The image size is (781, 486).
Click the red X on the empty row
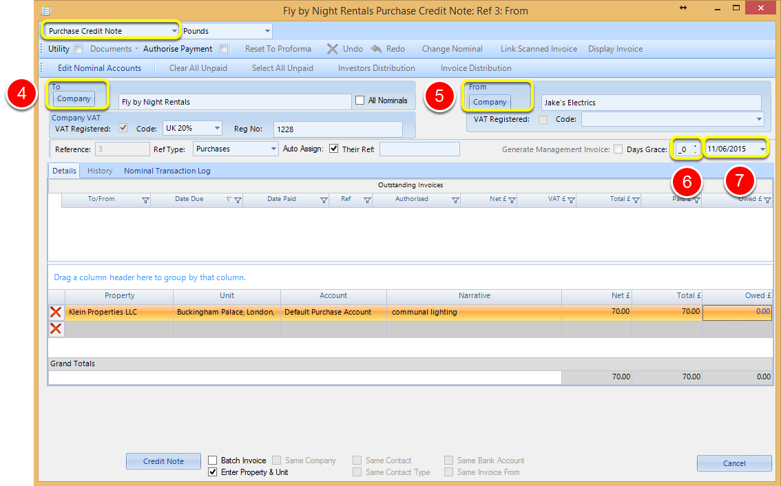(x=56, y=328)
